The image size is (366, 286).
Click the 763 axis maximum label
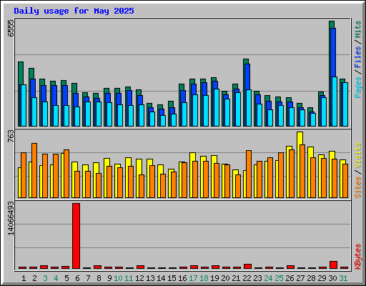(11, 137)
